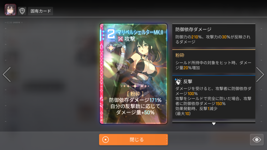Select the 粉砕 effect panel

[x=214, y=61]
